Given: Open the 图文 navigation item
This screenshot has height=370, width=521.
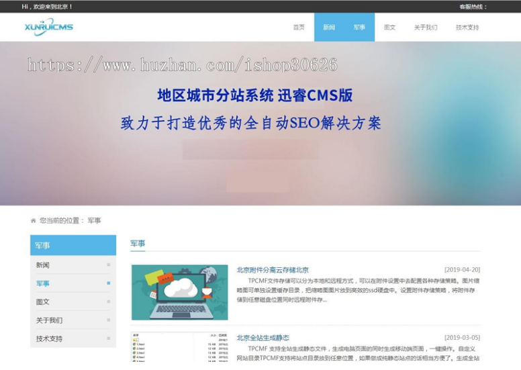Looking at the screenshot, I should point(389,28).
